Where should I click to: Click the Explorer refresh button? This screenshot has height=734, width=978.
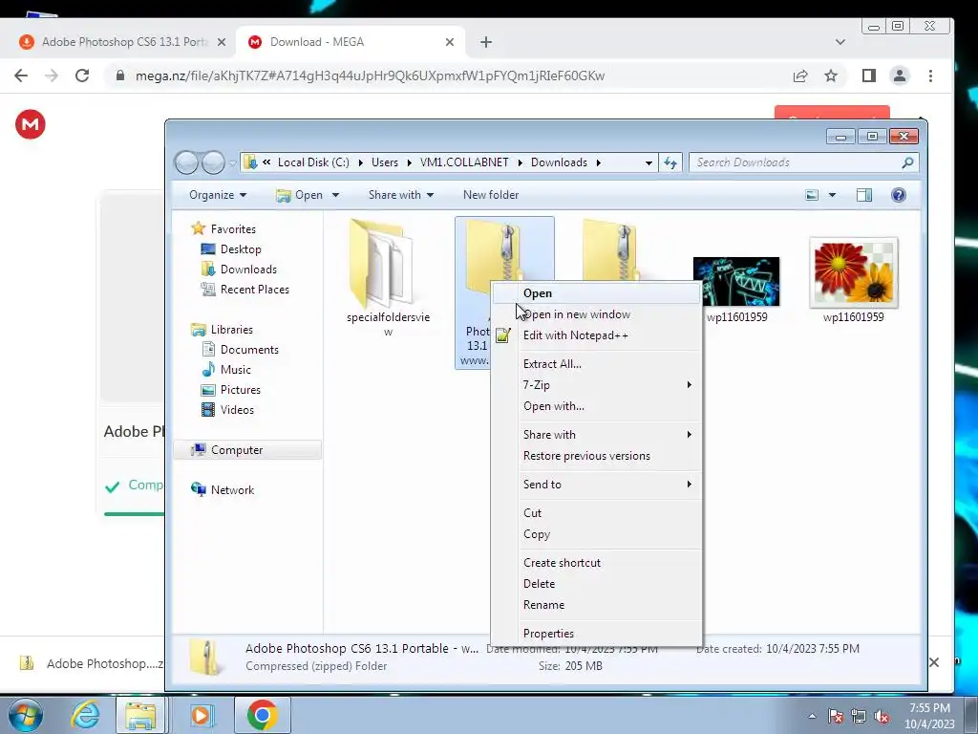pos(670,162)
